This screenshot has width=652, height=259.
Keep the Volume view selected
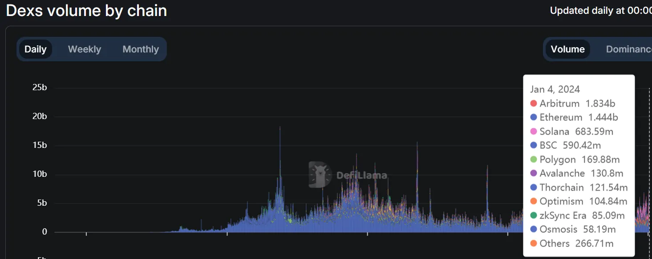pyautogui.click(x=568, y=49)
